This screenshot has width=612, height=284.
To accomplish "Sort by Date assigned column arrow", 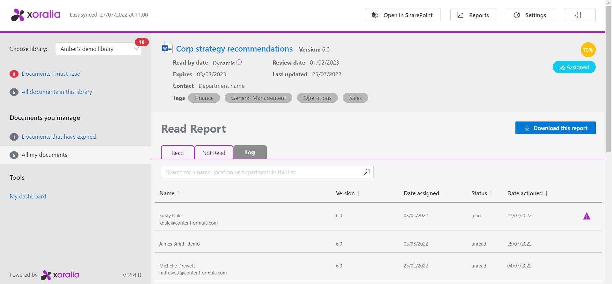I will [443, 193].
